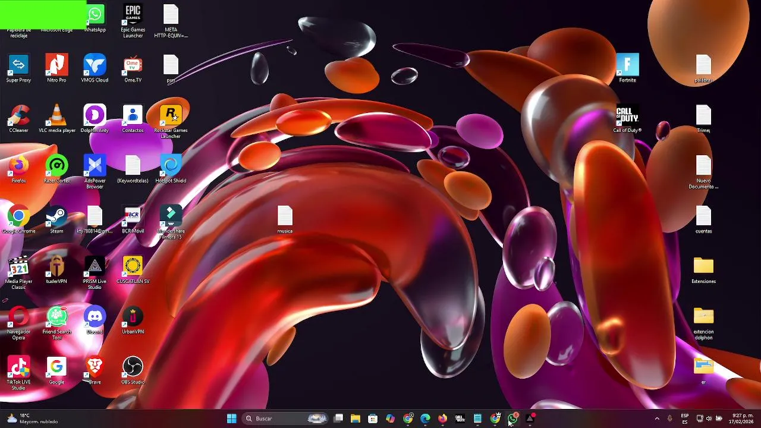This screenshot has height=428, width=761.
Task: Click the AdsPower Browser shortcut
Action: pos(95,172)
